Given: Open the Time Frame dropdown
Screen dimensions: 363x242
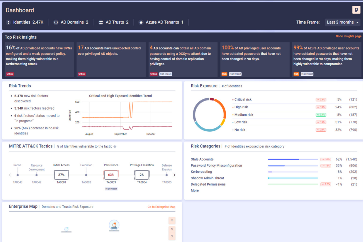Looking at the screenshot, I should click(343, 22).
